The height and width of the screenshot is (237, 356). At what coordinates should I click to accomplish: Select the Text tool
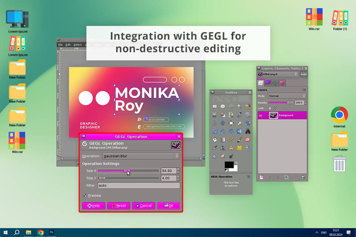coord(248,131)
